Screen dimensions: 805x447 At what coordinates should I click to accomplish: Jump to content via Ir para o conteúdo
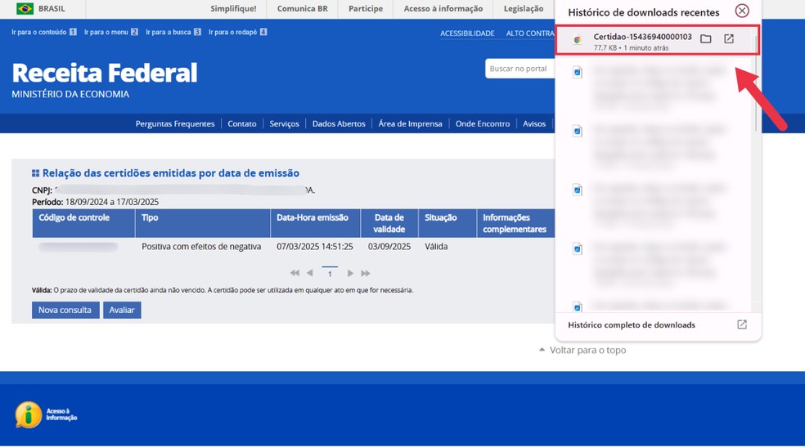click(43, 32)
